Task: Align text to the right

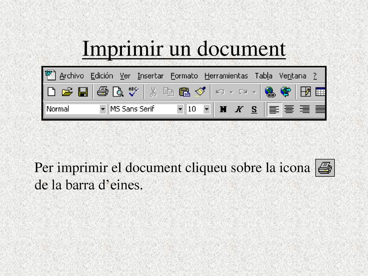Action: click(305, 109)
